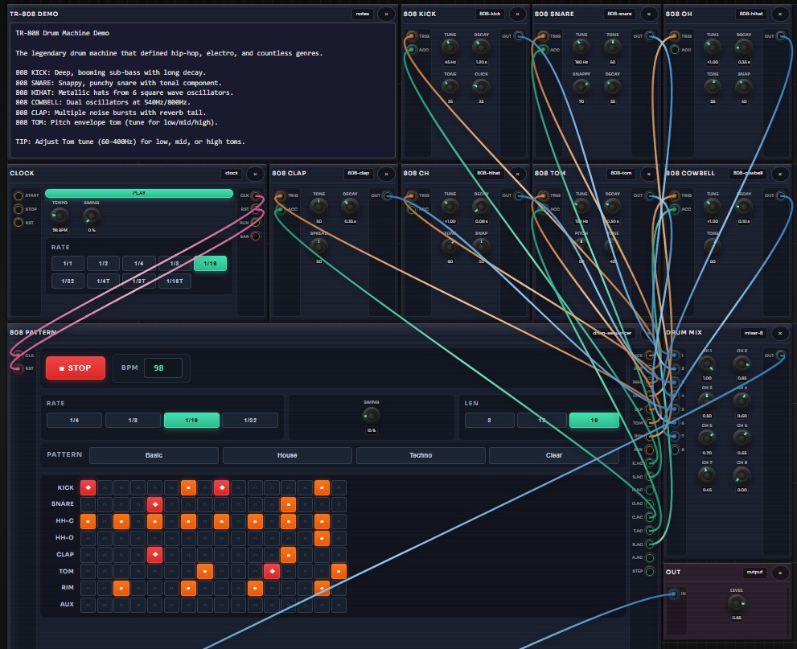Viewport: 797px width, 649px height.
Task: Click the sequencer A.AC output port
Action: coord(650,557)
